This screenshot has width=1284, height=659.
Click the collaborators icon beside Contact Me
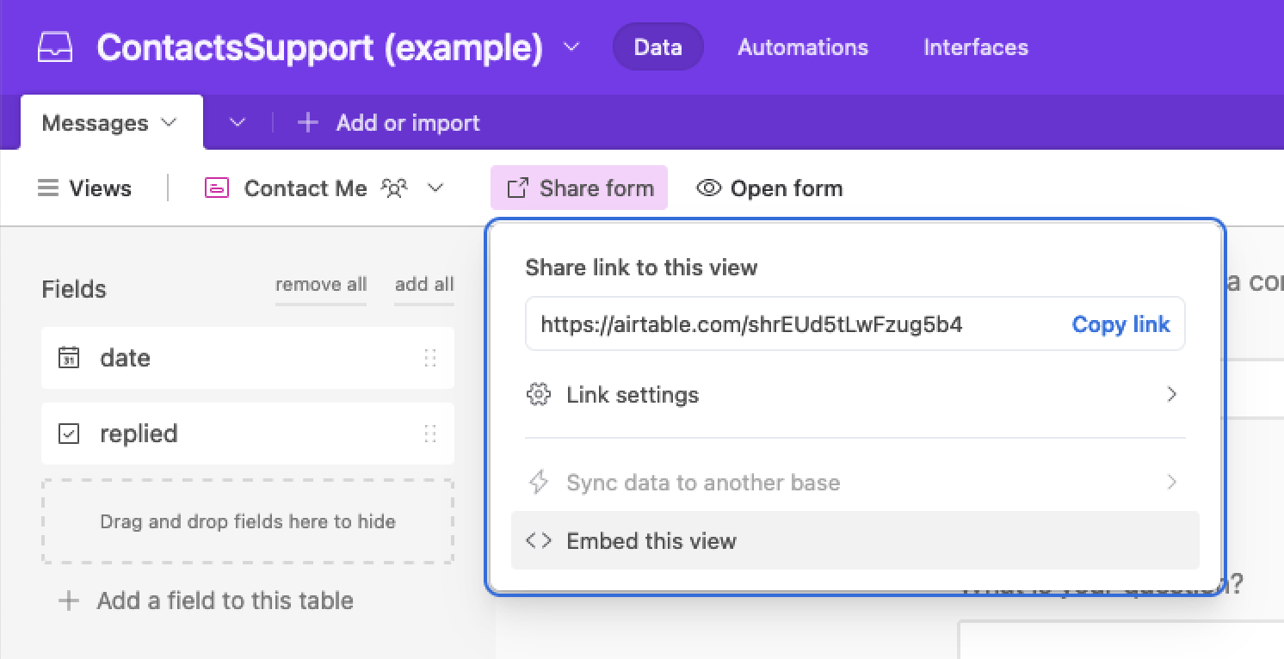[394, 188]
